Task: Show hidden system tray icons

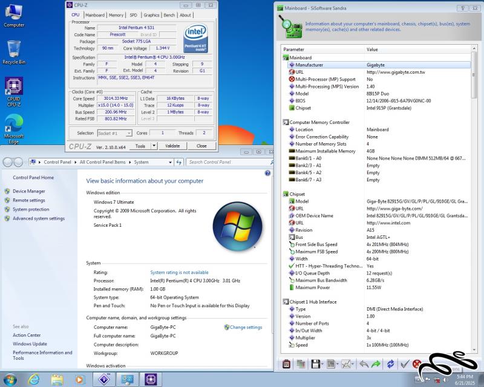Action: tap(418, 380)
